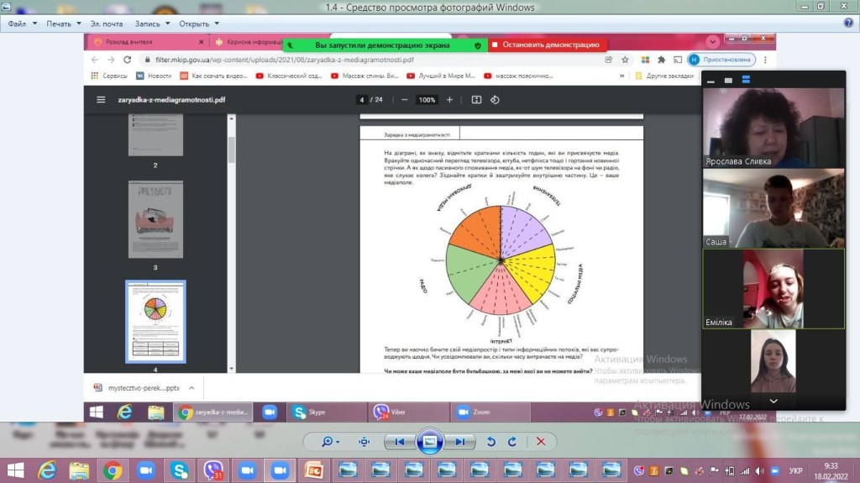The width and height of the screenshot is (860, 483).
Task: Click the PDF zoom in plus button
Action: pos(449,99)
